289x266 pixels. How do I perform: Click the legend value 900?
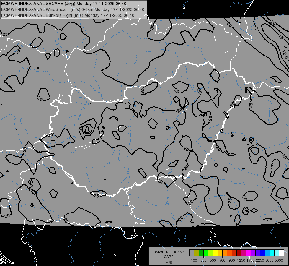point(232,260)
